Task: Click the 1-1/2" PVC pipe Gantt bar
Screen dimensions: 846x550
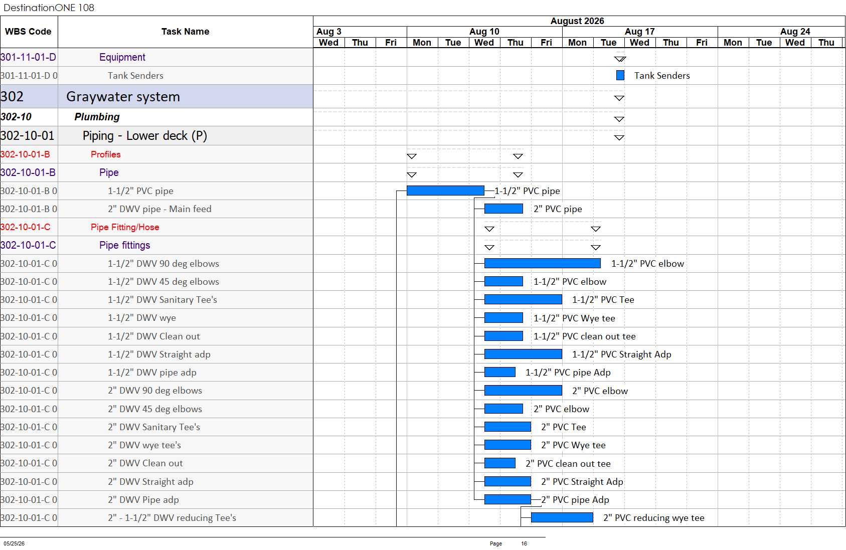Action: (x=445, y=191)
